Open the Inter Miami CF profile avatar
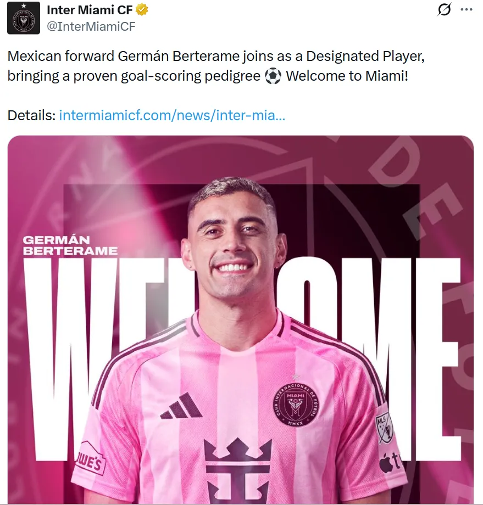The width and height of the screenshot is (483, 505). point(24,18)
